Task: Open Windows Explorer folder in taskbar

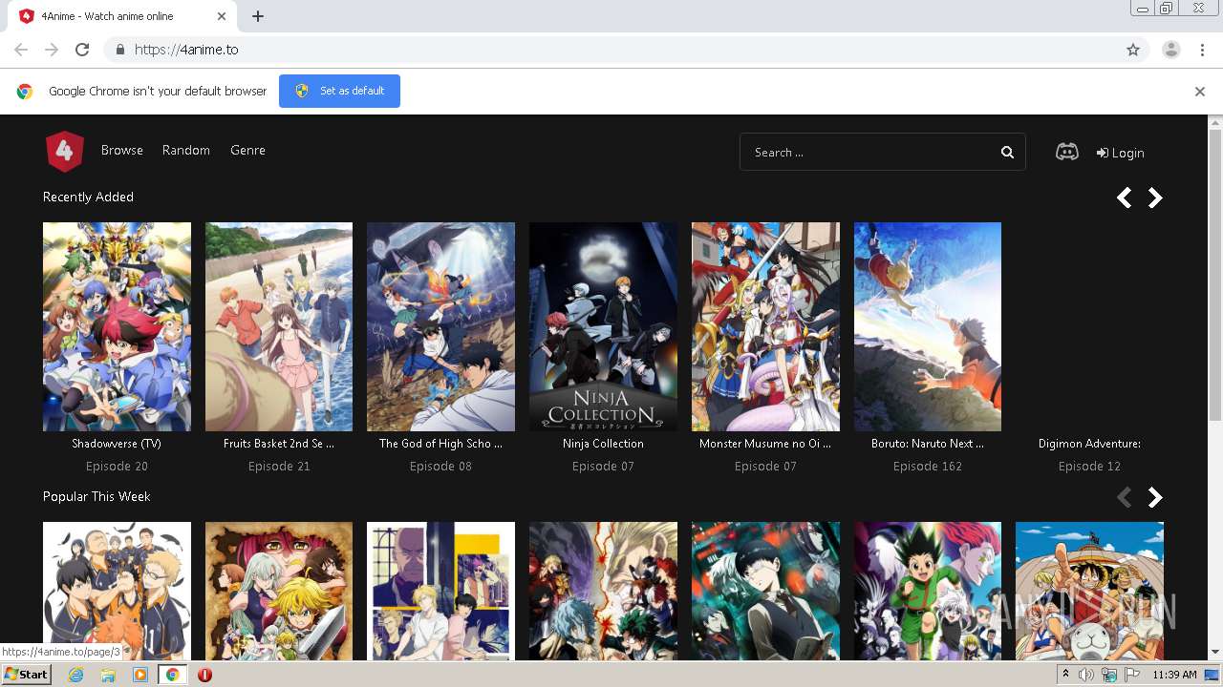Action: tap(108, 675)
